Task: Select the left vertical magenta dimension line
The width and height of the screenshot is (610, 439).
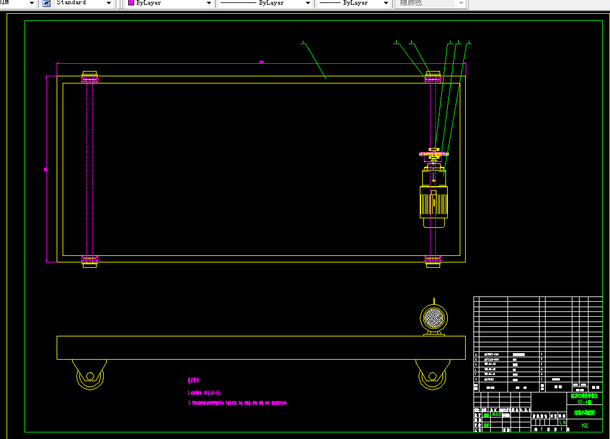Action: 47,169
